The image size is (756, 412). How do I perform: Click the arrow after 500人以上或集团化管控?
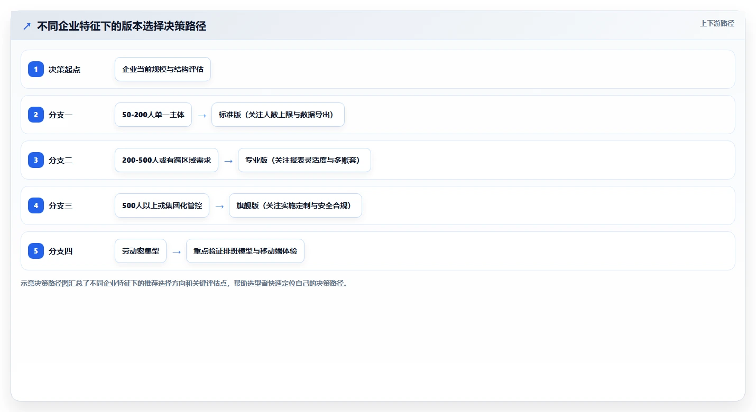pos(219,206)
